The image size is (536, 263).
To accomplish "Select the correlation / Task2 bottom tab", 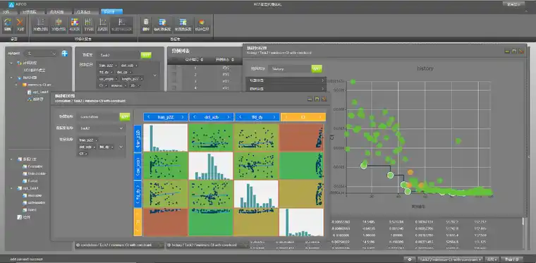I will (119, 245).
